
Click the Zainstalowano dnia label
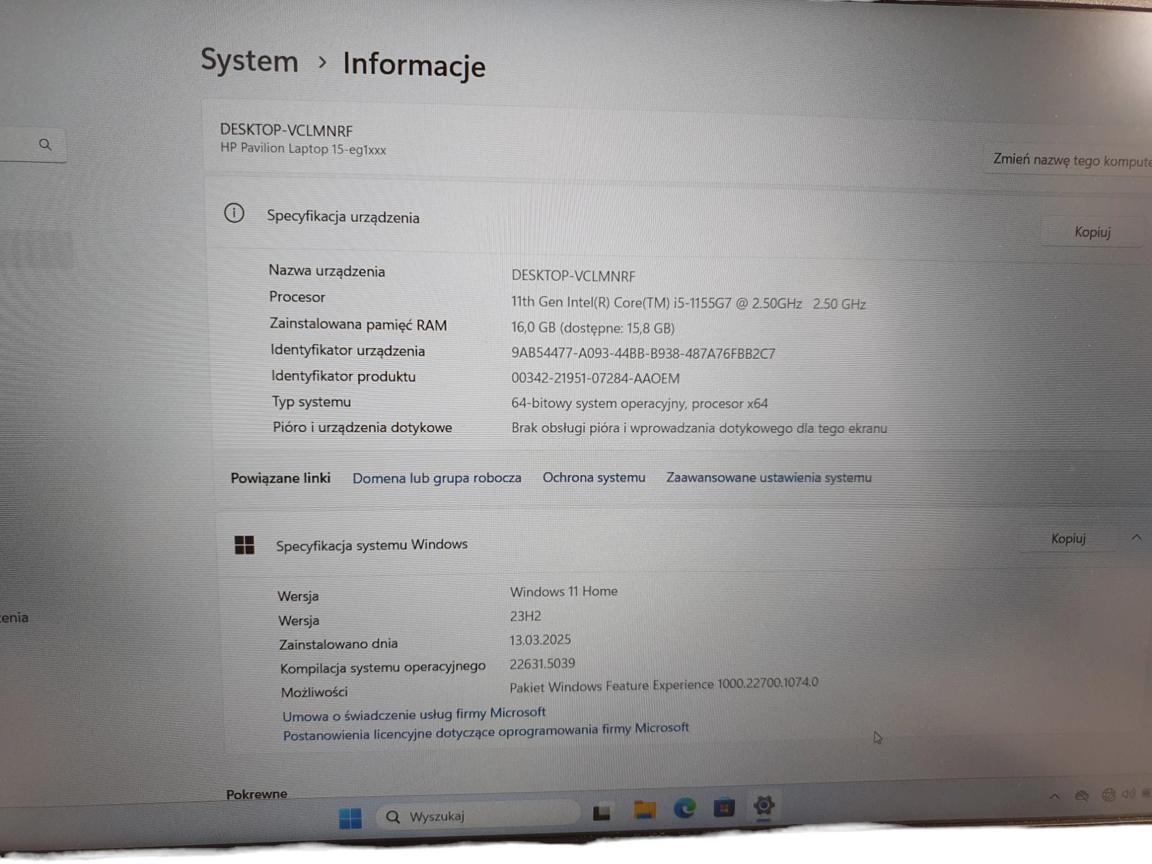click(338, 644)
